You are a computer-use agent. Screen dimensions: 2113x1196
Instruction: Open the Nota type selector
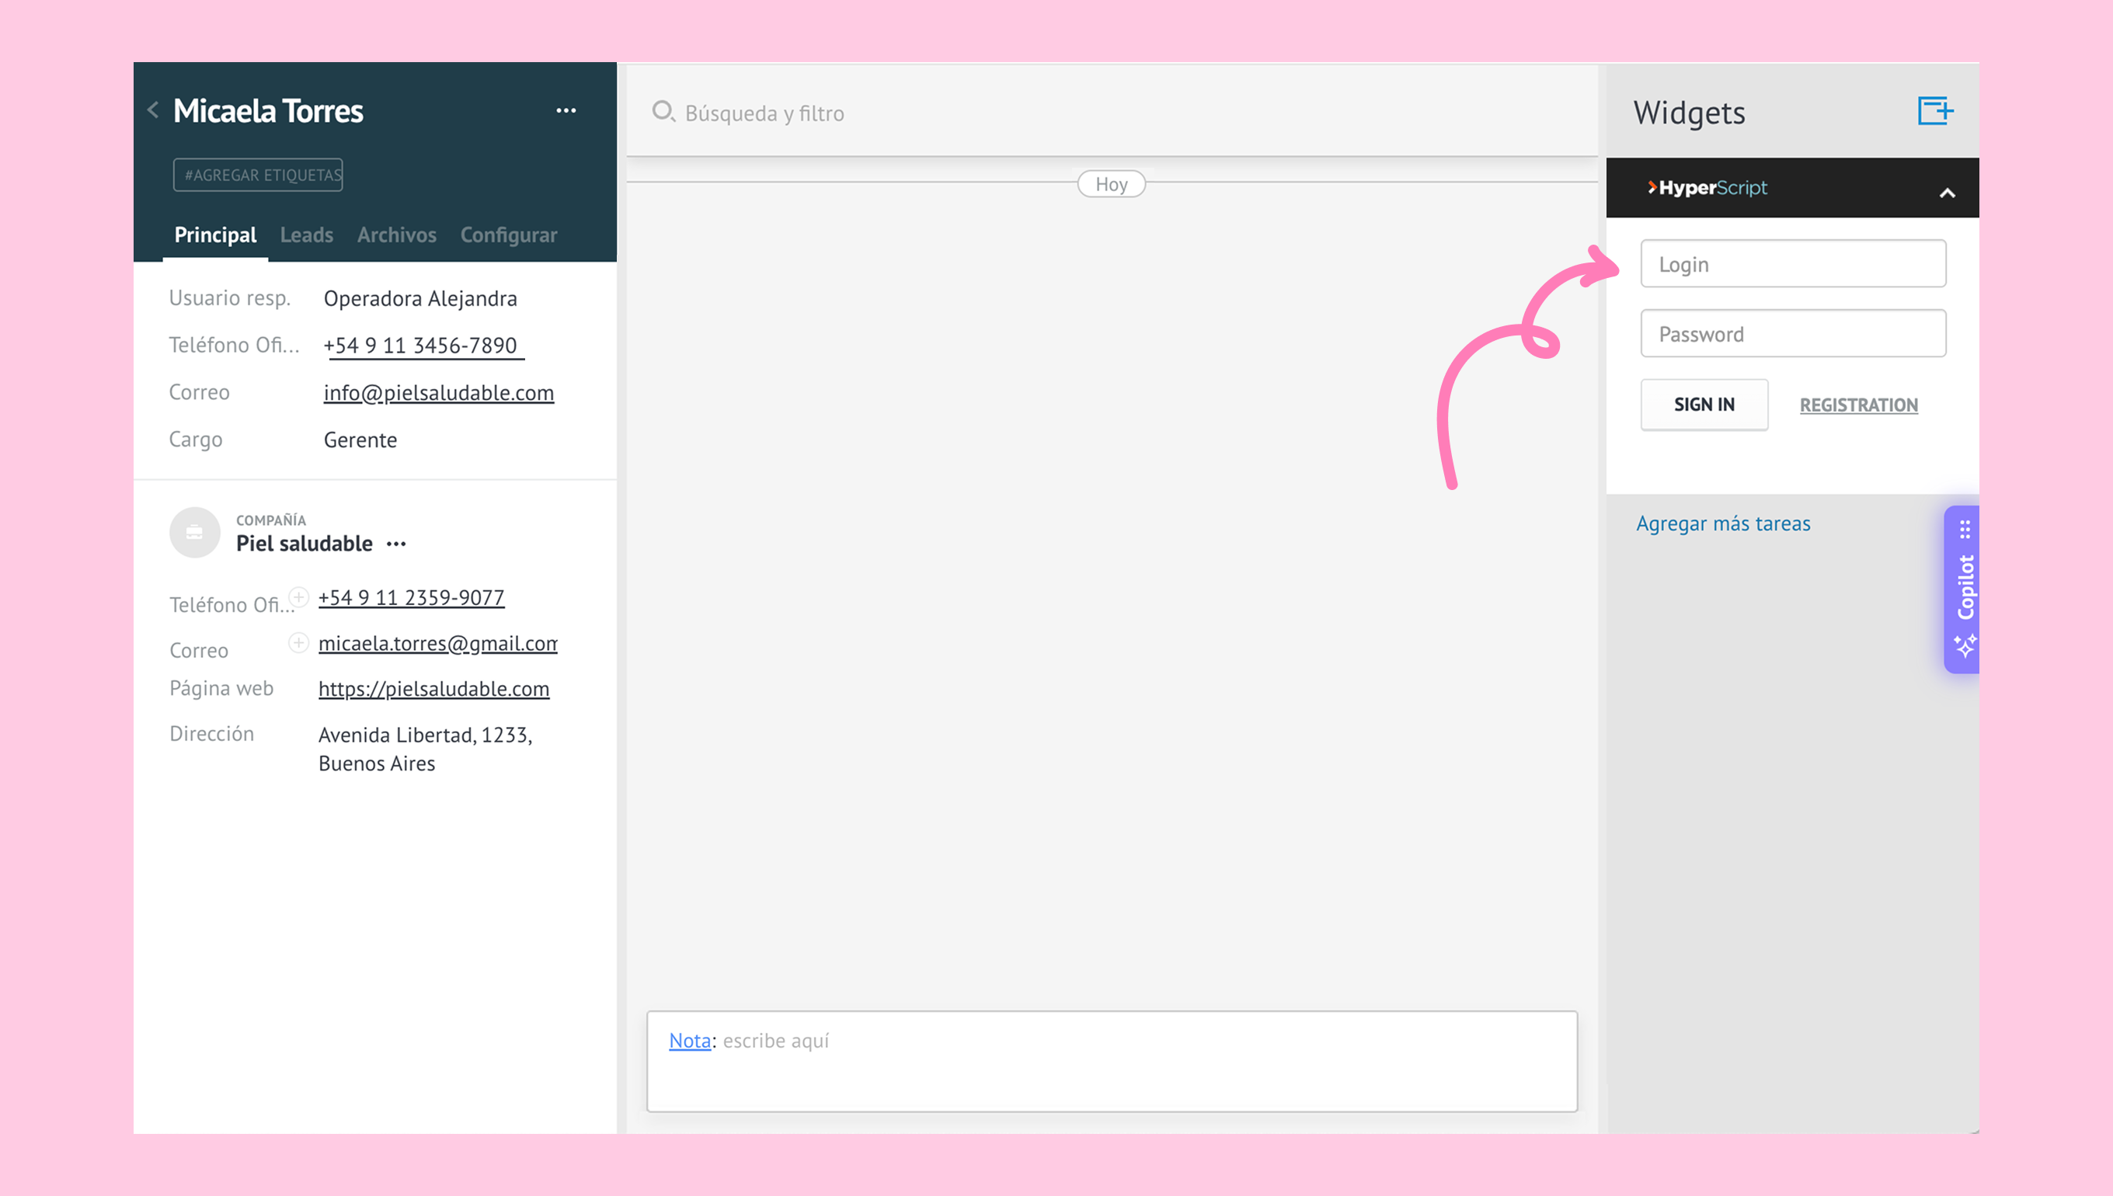[689, 1041]
